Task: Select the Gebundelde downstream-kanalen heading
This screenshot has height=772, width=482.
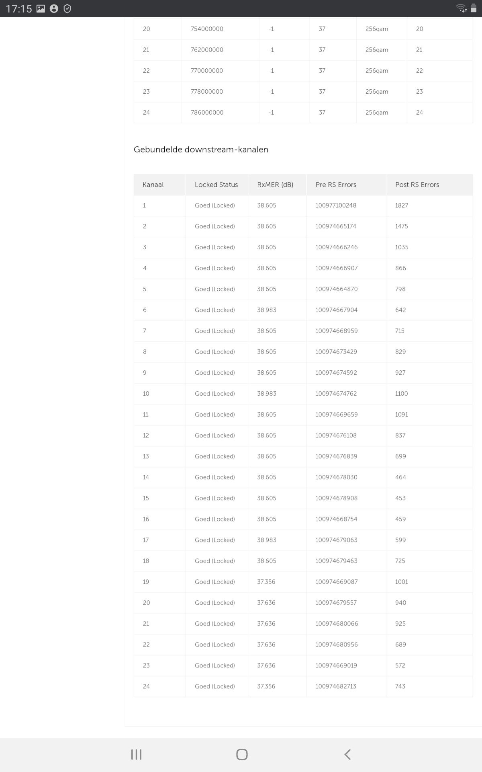Action: tap(201, 150)
